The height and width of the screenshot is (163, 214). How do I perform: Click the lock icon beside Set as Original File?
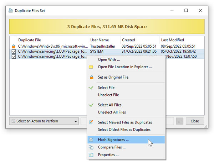(x=92, y=77)
